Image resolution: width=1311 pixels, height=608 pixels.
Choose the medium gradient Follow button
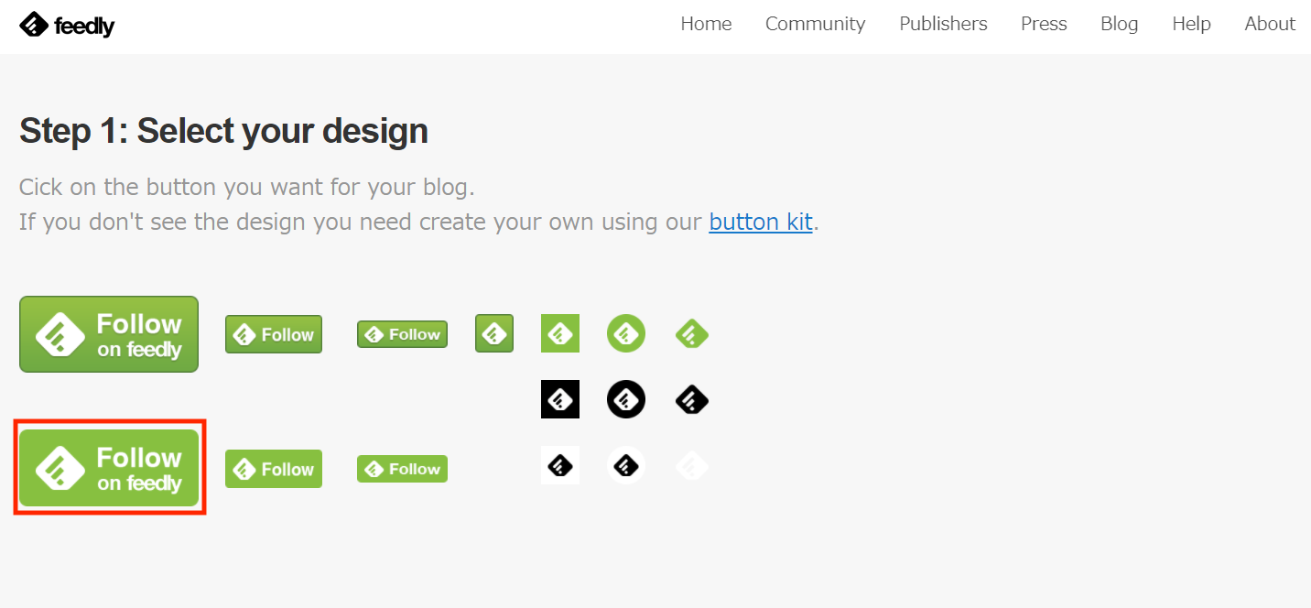click(x=274, y=334)
